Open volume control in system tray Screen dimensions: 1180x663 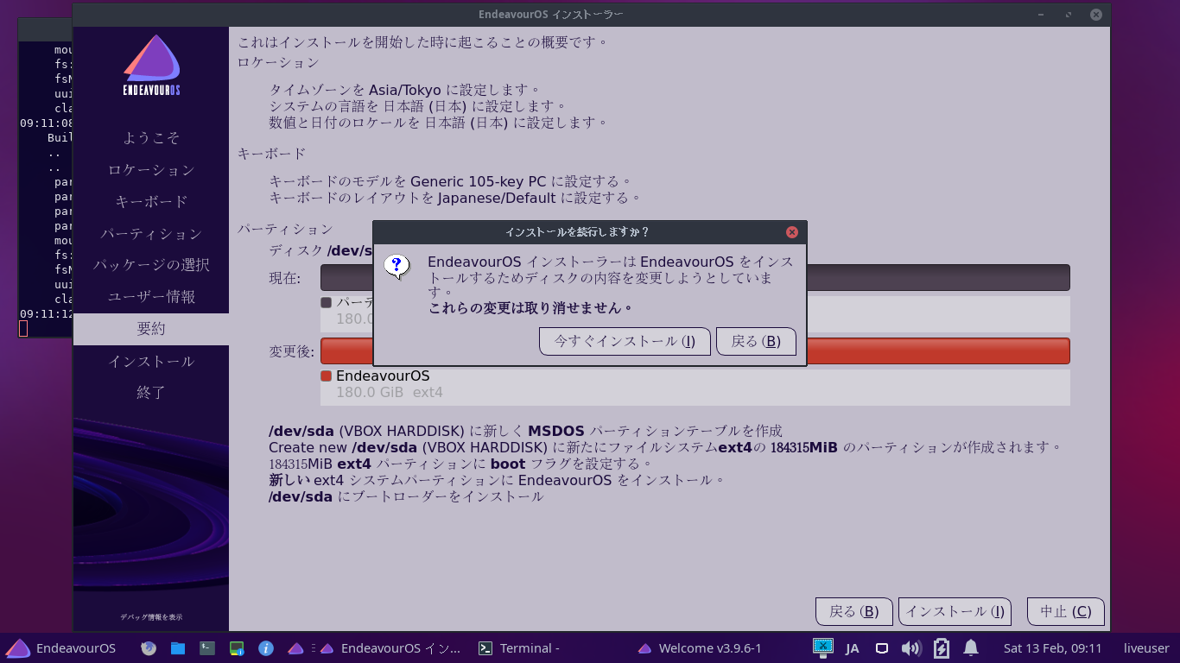tap(910, 648)
